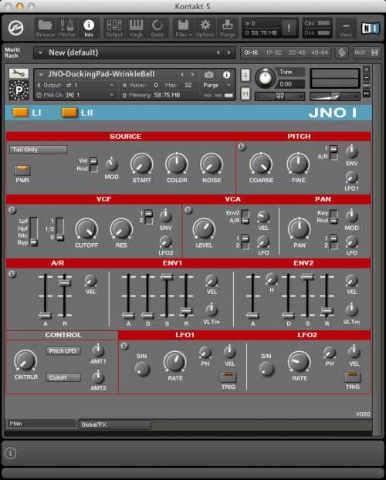
Task: Click the camera snapshot icon
Action: [x=209, y=74]
